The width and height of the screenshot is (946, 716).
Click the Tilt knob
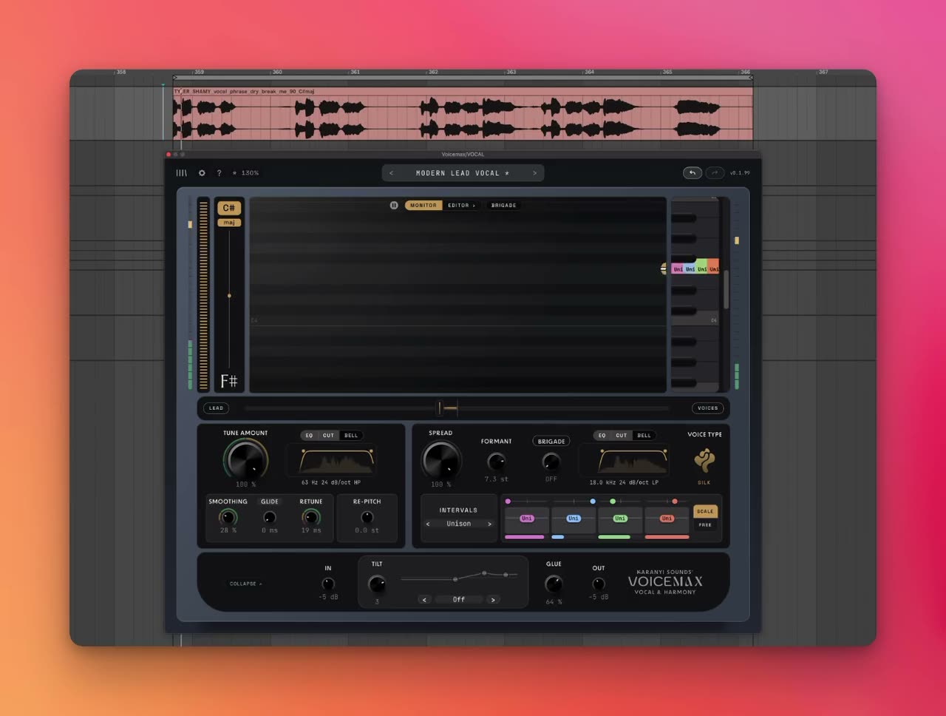tap(377, 584)
